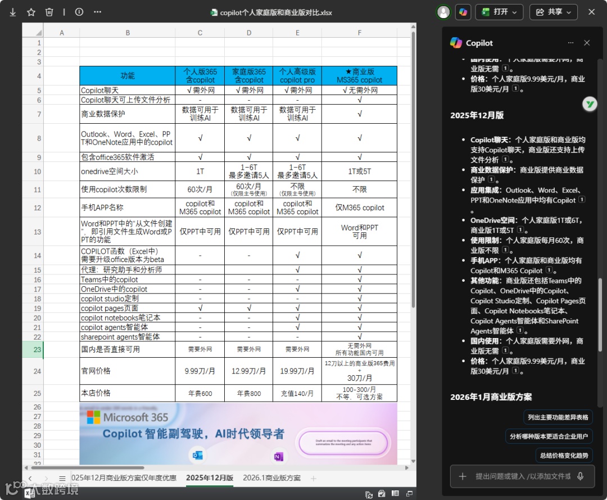Click the 2026年1月商业版方案 heading in Copilot

[491, 397]
